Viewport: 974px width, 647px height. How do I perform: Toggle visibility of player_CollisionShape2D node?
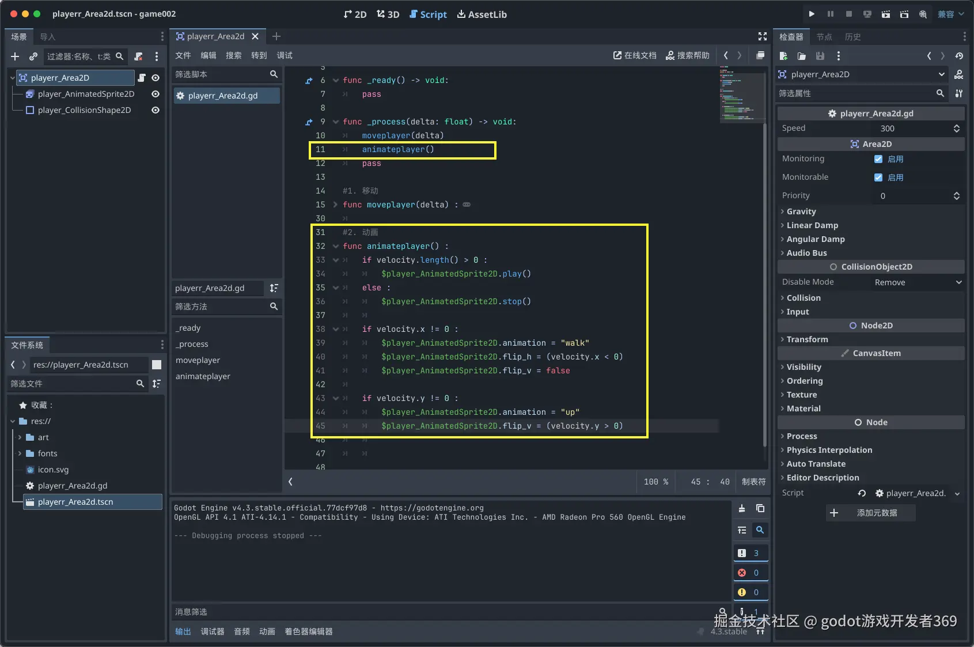[x=156, y=110]
